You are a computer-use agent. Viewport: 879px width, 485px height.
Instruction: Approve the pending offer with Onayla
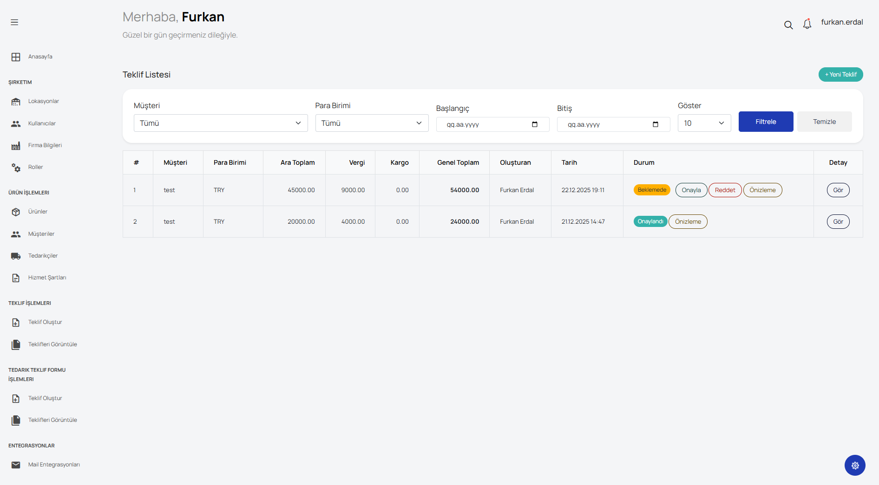tap(691, 190)
